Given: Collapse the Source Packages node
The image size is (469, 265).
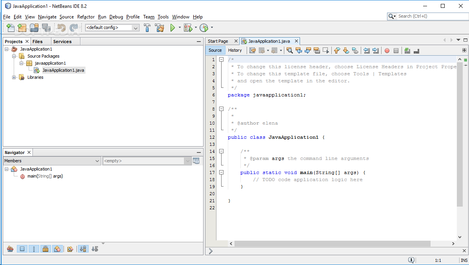Looking at the screenshot, I should (14, 56).
